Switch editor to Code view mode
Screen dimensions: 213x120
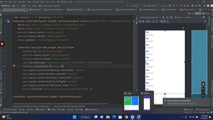pos(191,13)
